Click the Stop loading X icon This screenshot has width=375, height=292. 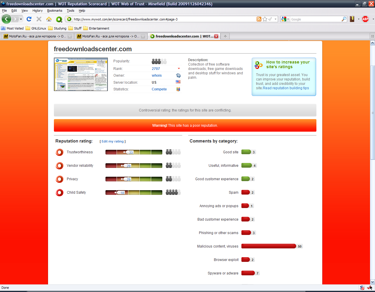[x=39, y=19]
